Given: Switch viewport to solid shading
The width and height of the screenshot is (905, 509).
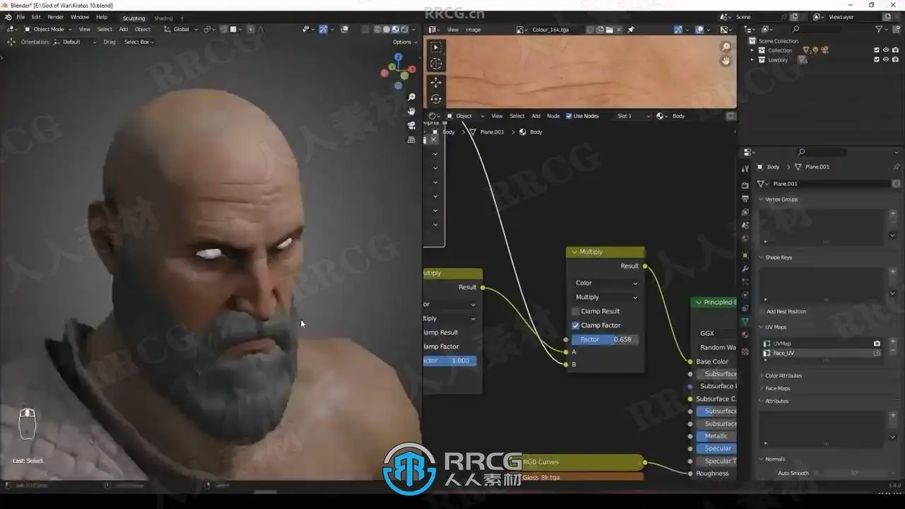Looking at the screenshot, I should 386,30.
